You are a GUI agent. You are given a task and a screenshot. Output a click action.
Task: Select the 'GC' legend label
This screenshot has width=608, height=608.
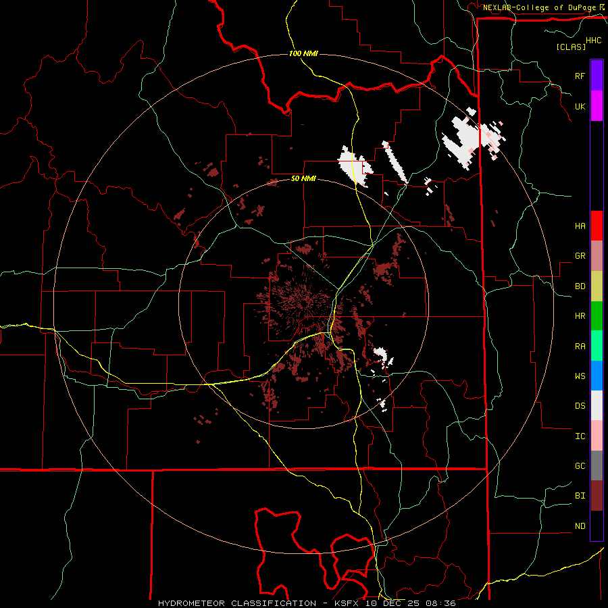click(580, 466)
